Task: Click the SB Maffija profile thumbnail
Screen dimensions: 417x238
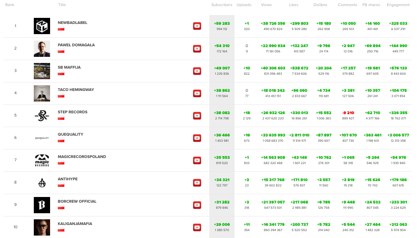Action: click(42, 71)
